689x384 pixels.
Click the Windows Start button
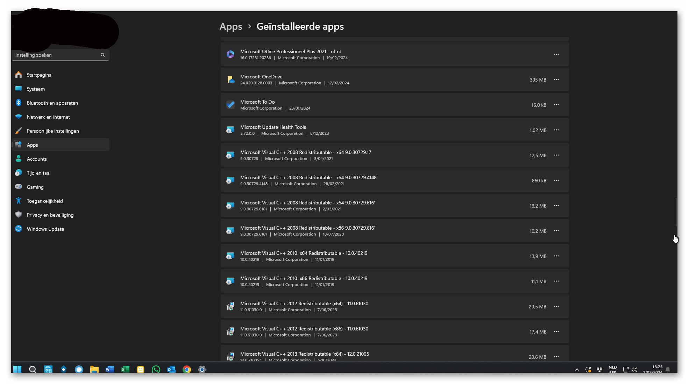pyautogui.click(x=17, y=369)
